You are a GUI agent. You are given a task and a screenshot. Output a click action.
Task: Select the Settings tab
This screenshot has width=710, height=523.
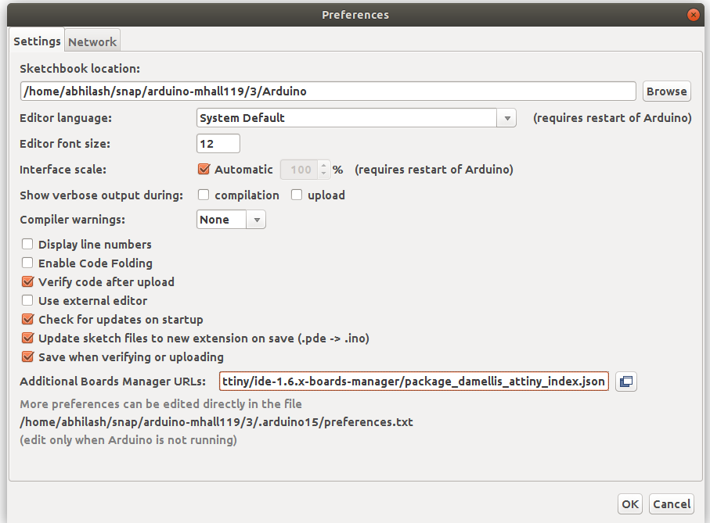tap(37, 41)
